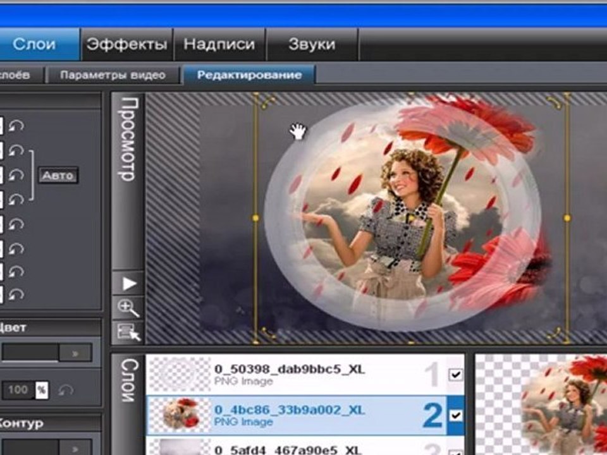Click the bottom-right corner rotate handle of the frame
The image size is (607, 455).
[555, 333]
